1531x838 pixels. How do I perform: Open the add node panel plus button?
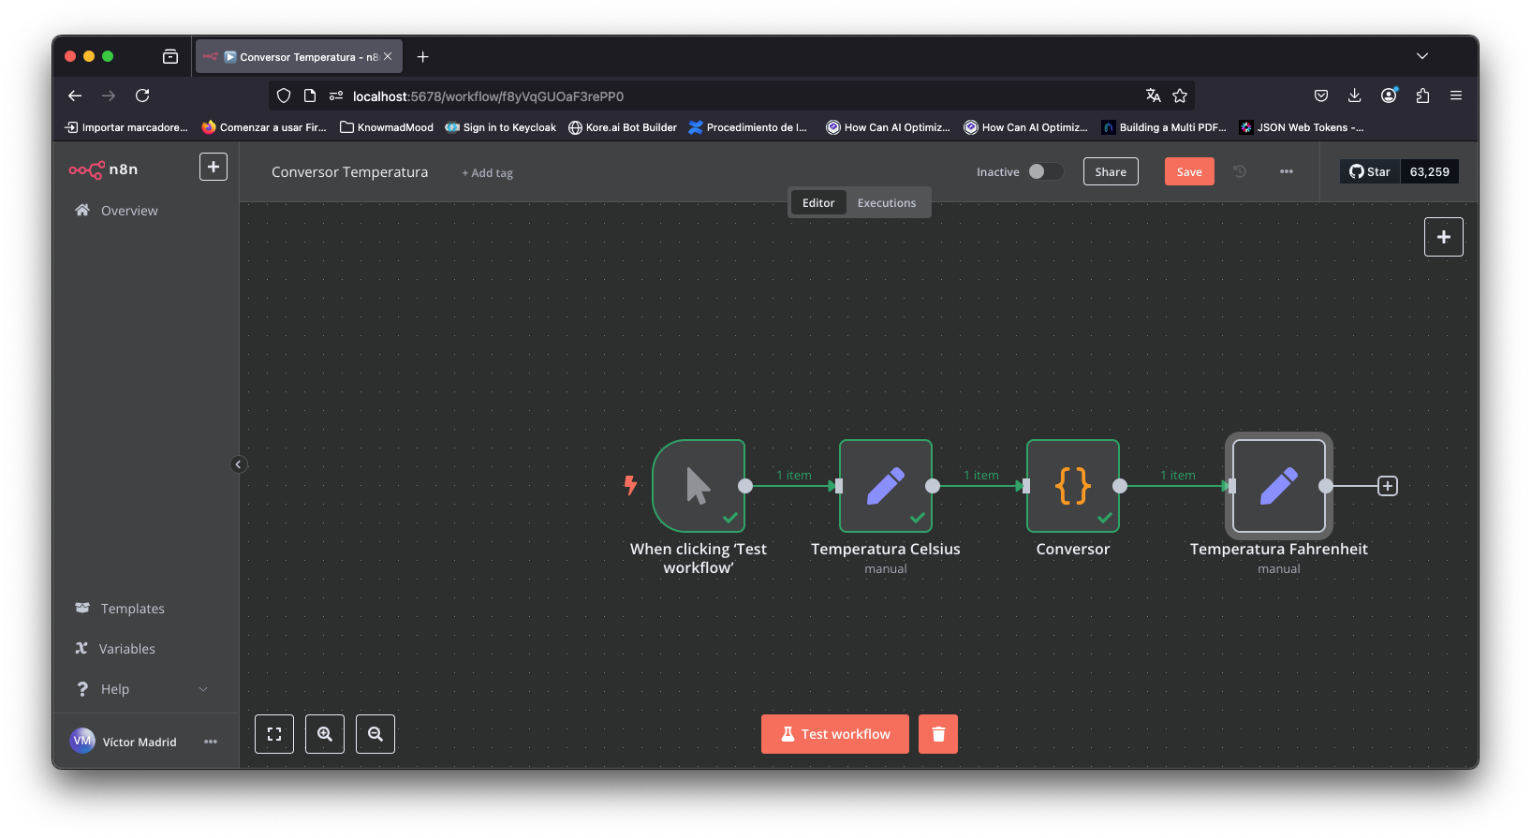pyautogui.click(x=1444, y=237)
